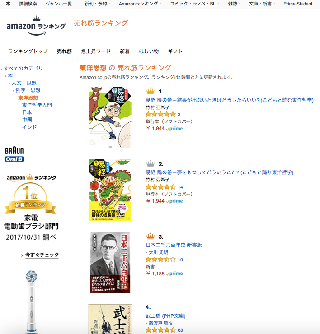Click the prime badge next to ¥1,188
The image size is (320, 334).
(x=174, y=274)
